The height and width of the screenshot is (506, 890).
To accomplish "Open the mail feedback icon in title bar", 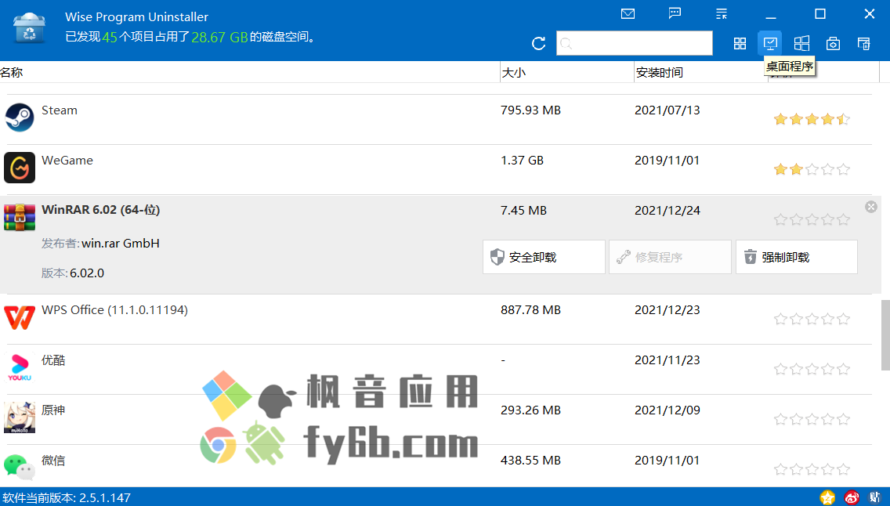I will (x=628, y=13).
